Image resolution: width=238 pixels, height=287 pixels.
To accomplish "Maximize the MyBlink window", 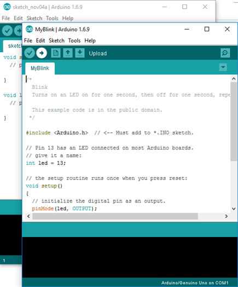I will [207, 29].
